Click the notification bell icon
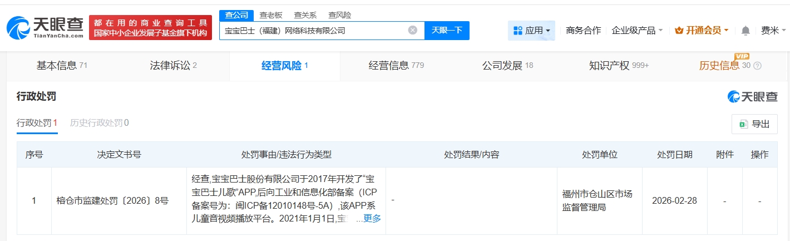This screenshot has width=790, height=241. (745, 31)
